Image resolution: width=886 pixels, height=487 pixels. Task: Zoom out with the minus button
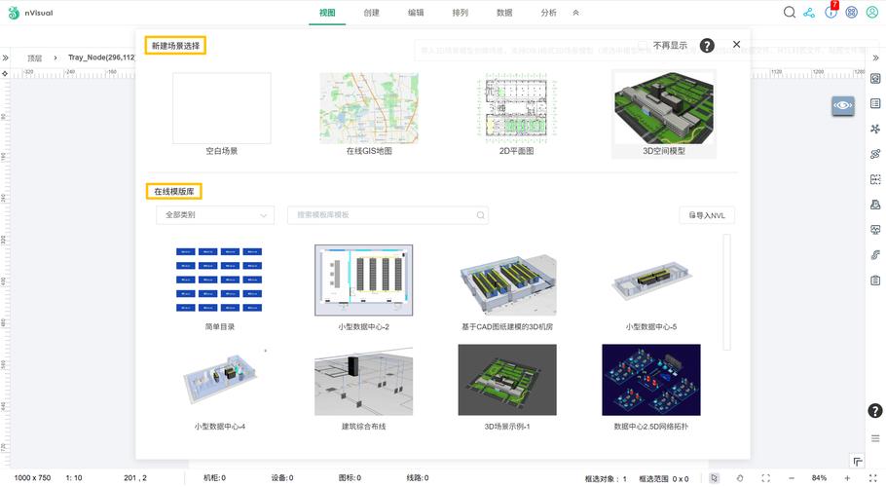[x=792, y=478]
